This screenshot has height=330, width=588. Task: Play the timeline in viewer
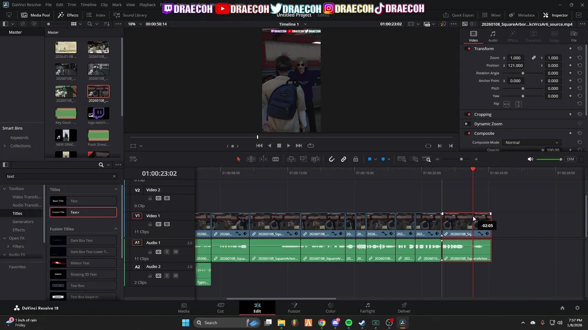pyautogui.click(x=288, y=146)
